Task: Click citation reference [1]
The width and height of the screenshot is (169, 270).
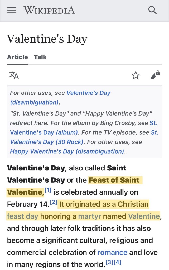Action: tap(48, 190)
